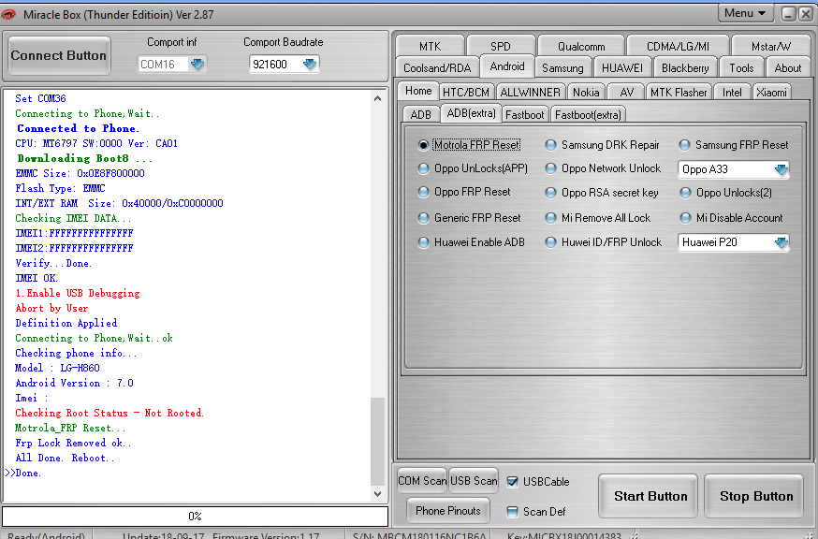Select Generic FRP Reset radio option
Viewport: 818px width, 539px height.
coord(424,218)
